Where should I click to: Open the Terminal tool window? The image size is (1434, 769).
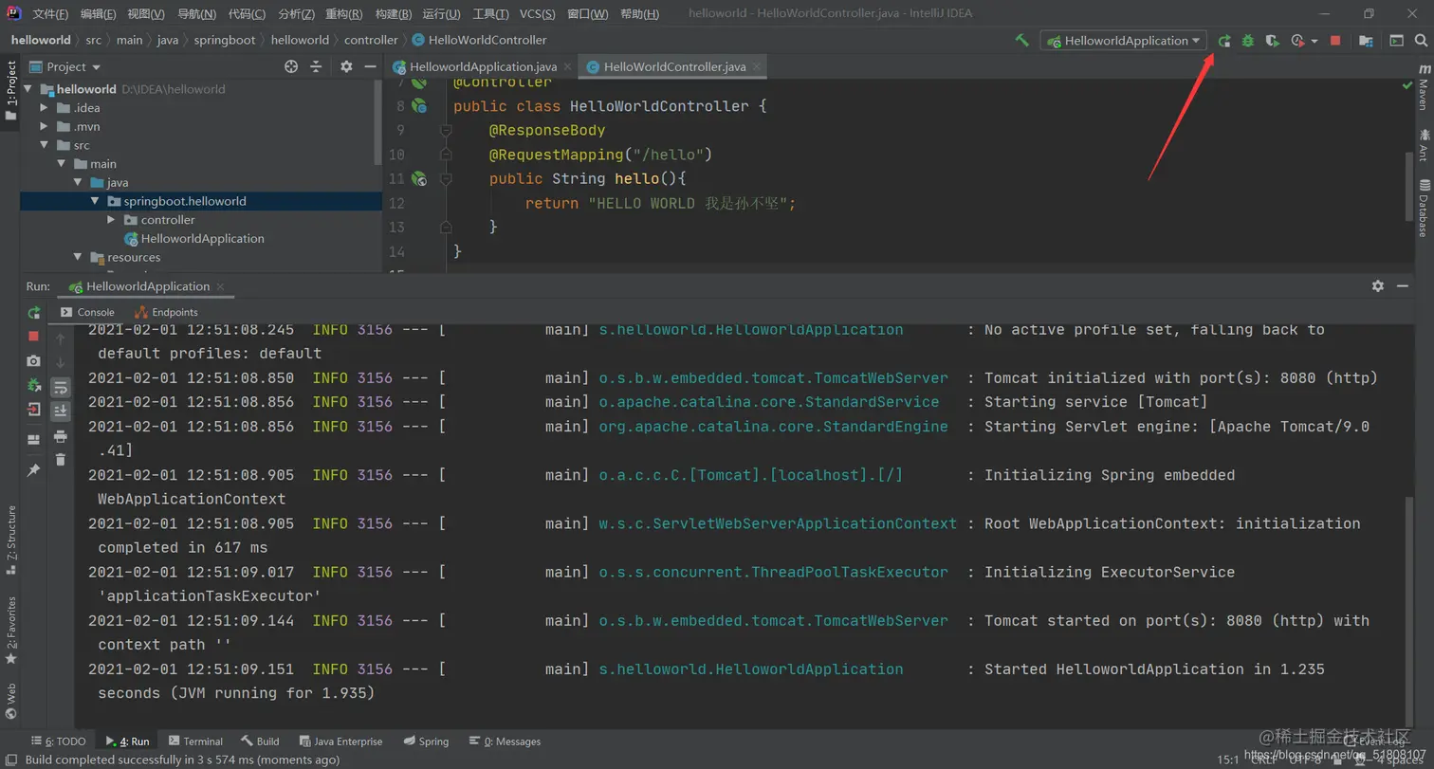pyautogui.click(x=195, y=742)
